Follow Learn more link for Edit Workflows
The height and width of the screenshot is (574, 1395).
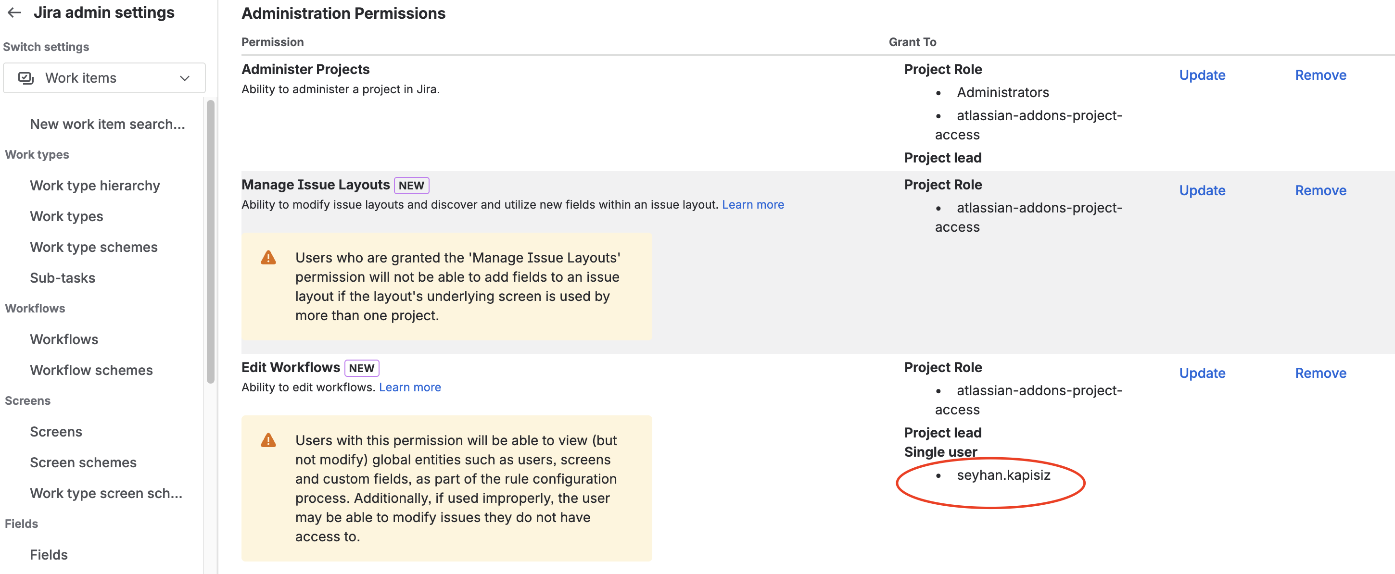tap(410, 387)
